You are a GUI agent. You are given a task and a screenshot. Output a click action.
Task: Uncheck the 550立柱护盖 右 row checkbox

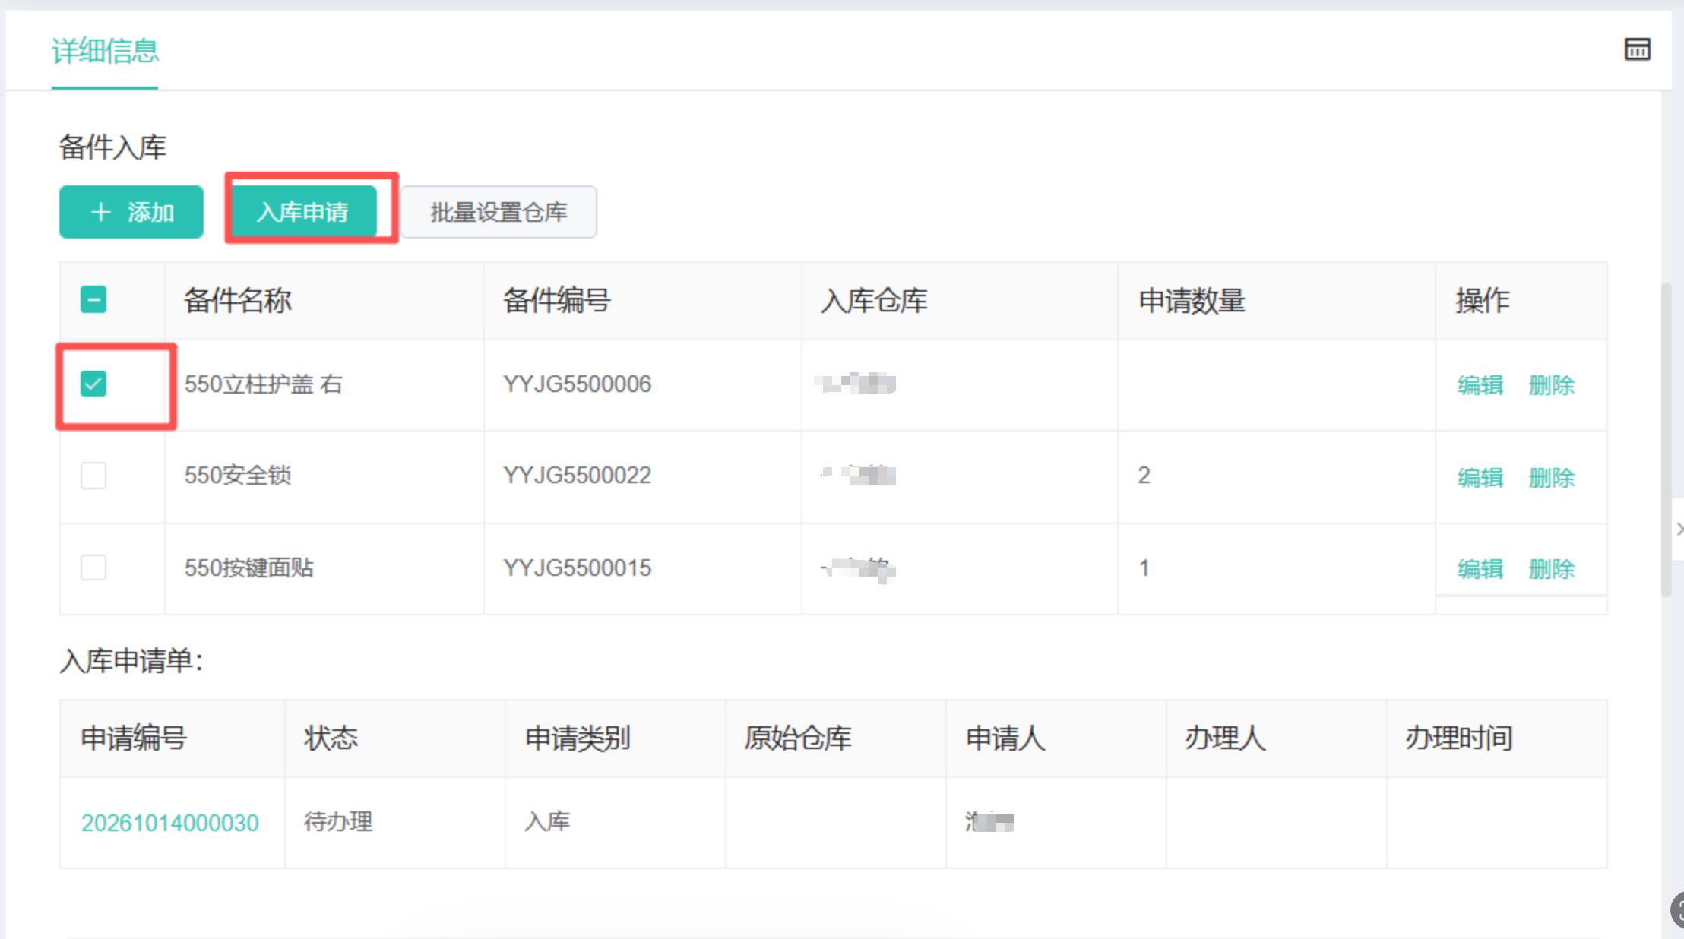coord(93,384)
